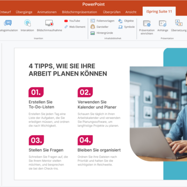Click the PowerPoint title text
Screen dimensions: 187x187
tap(93, 4)
